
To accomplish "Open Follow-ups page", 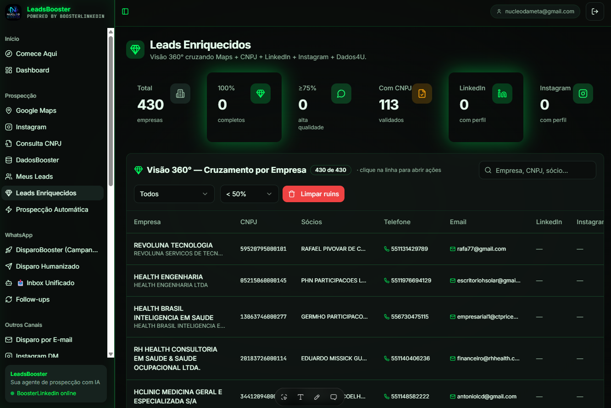I will [x=53, y=299].
